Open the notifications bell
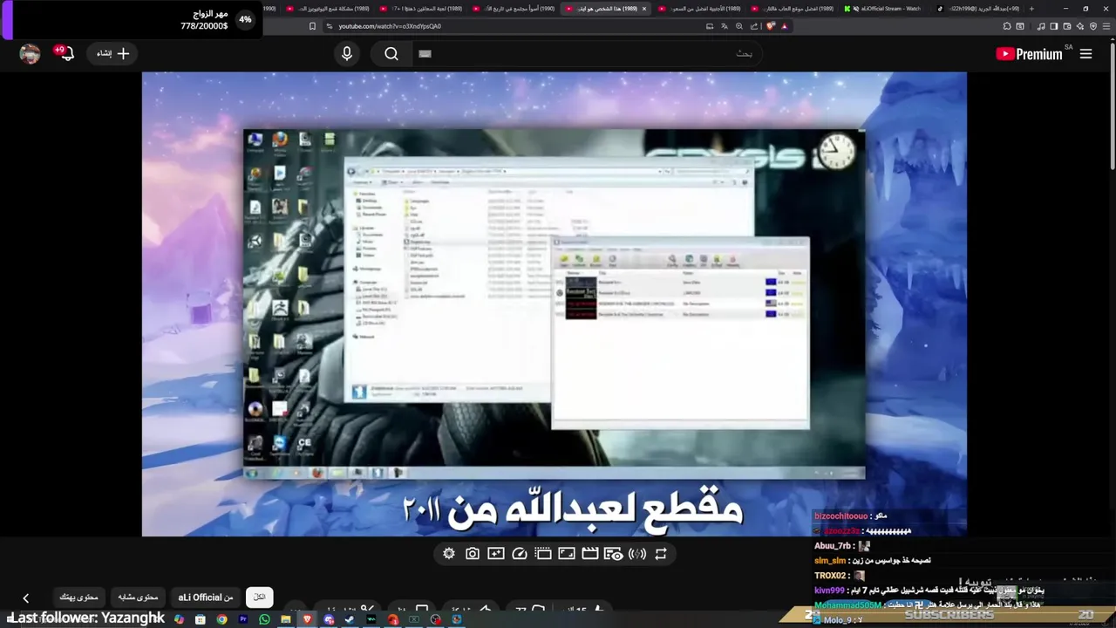The image size is (1116, 628). click(66, 54)
